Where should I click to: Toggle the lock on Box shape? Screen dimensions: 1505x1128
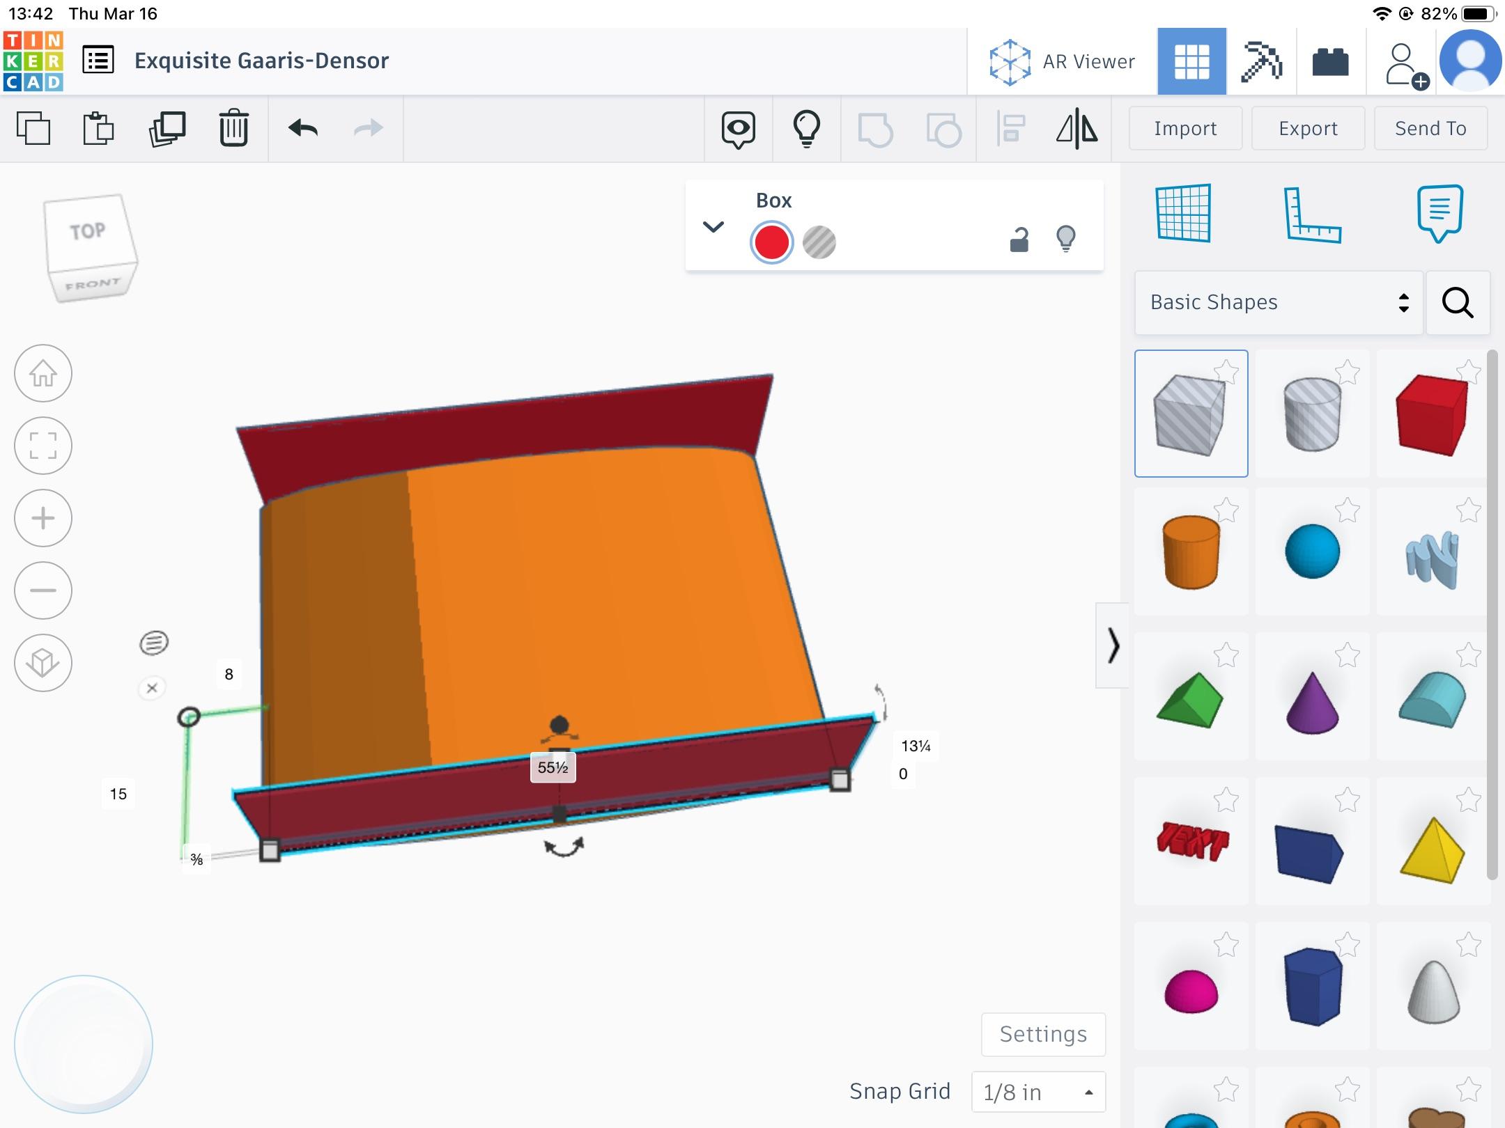[x=1019, y=240]
